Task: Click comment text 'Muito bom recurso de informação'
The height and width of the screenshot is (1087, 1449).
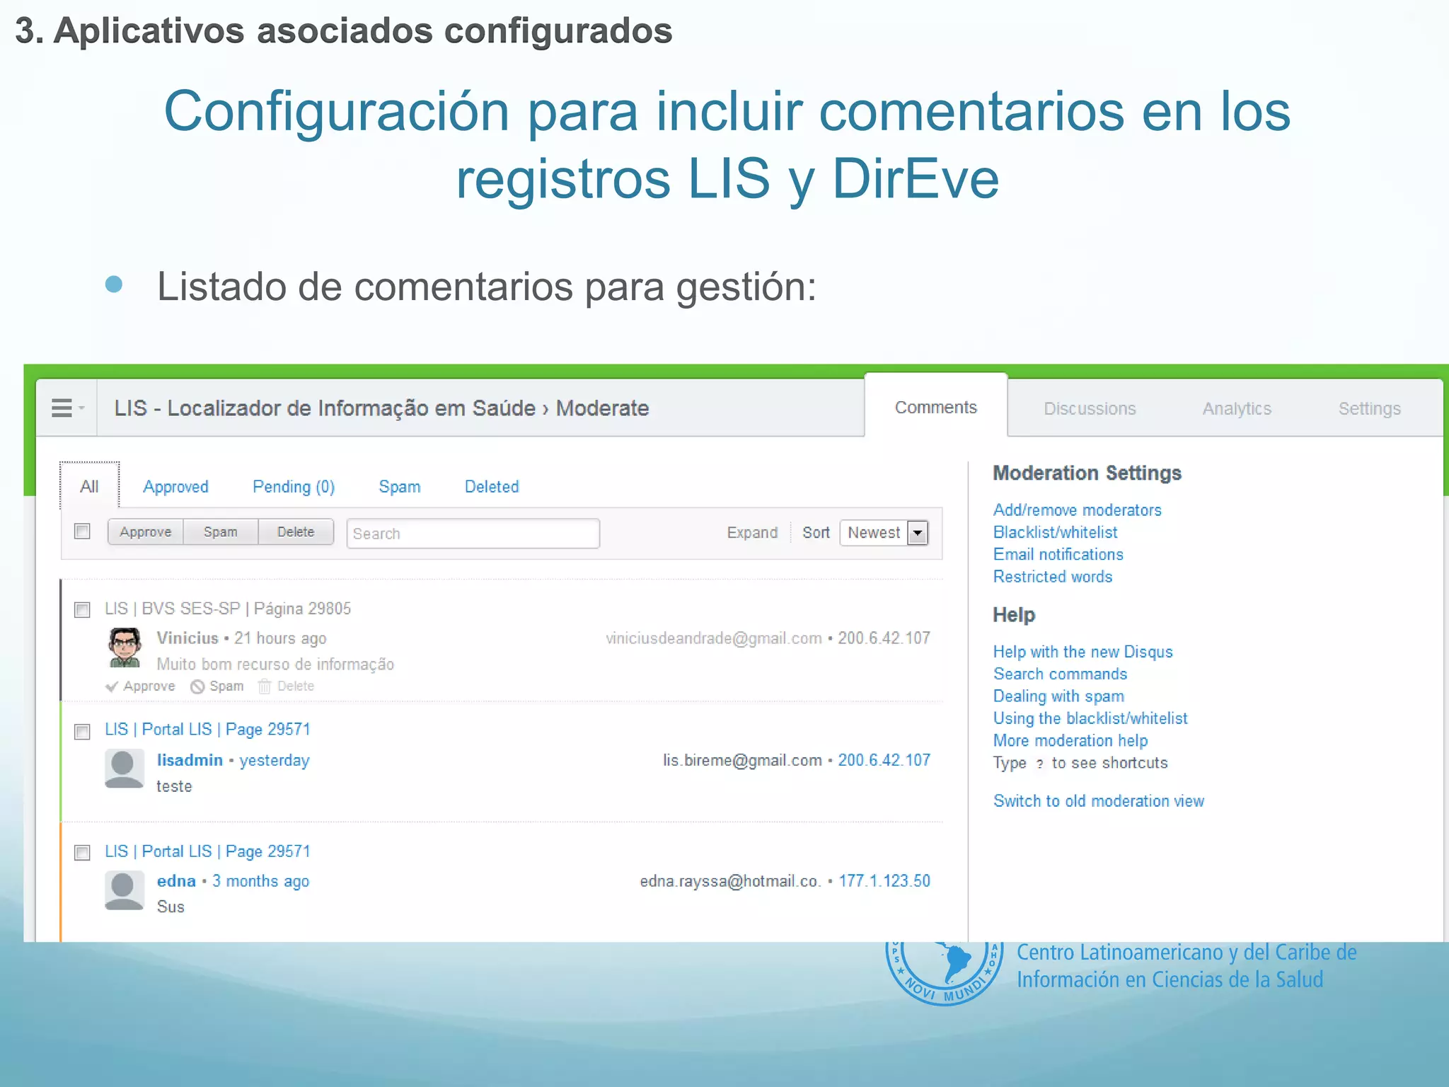Action: 275,664
